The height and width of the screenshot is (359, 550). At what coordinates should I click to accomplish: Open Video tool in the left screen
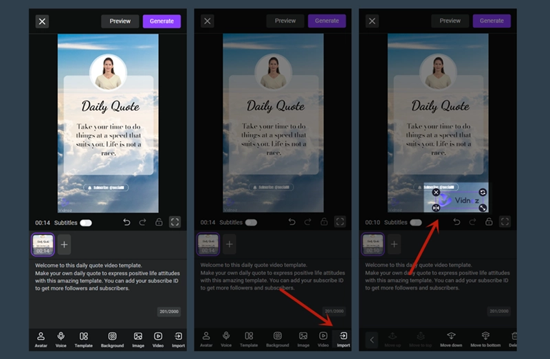[158, 340]
